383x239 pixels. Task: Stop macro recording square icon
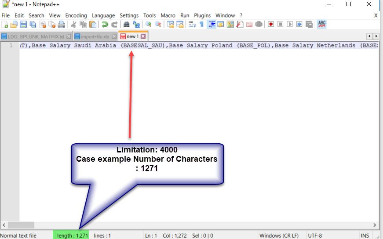pos(280,24)
